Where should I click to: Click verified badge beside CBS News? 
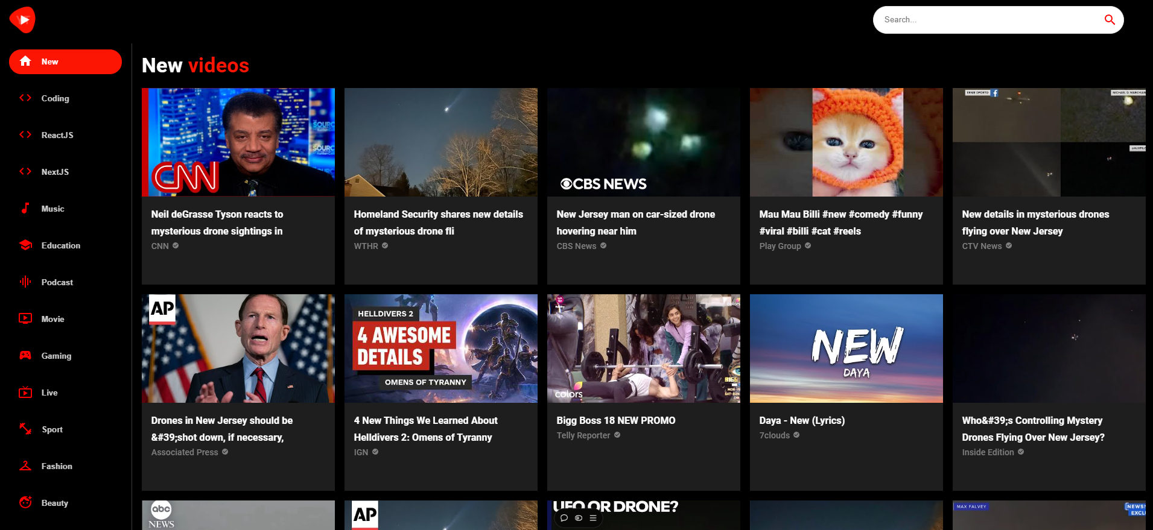click(603, 246)
